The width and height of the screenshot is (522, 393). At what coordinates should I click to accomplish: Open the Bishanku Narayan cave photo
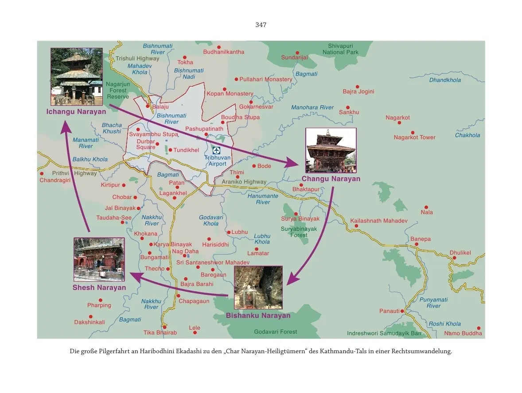point(258,287)
